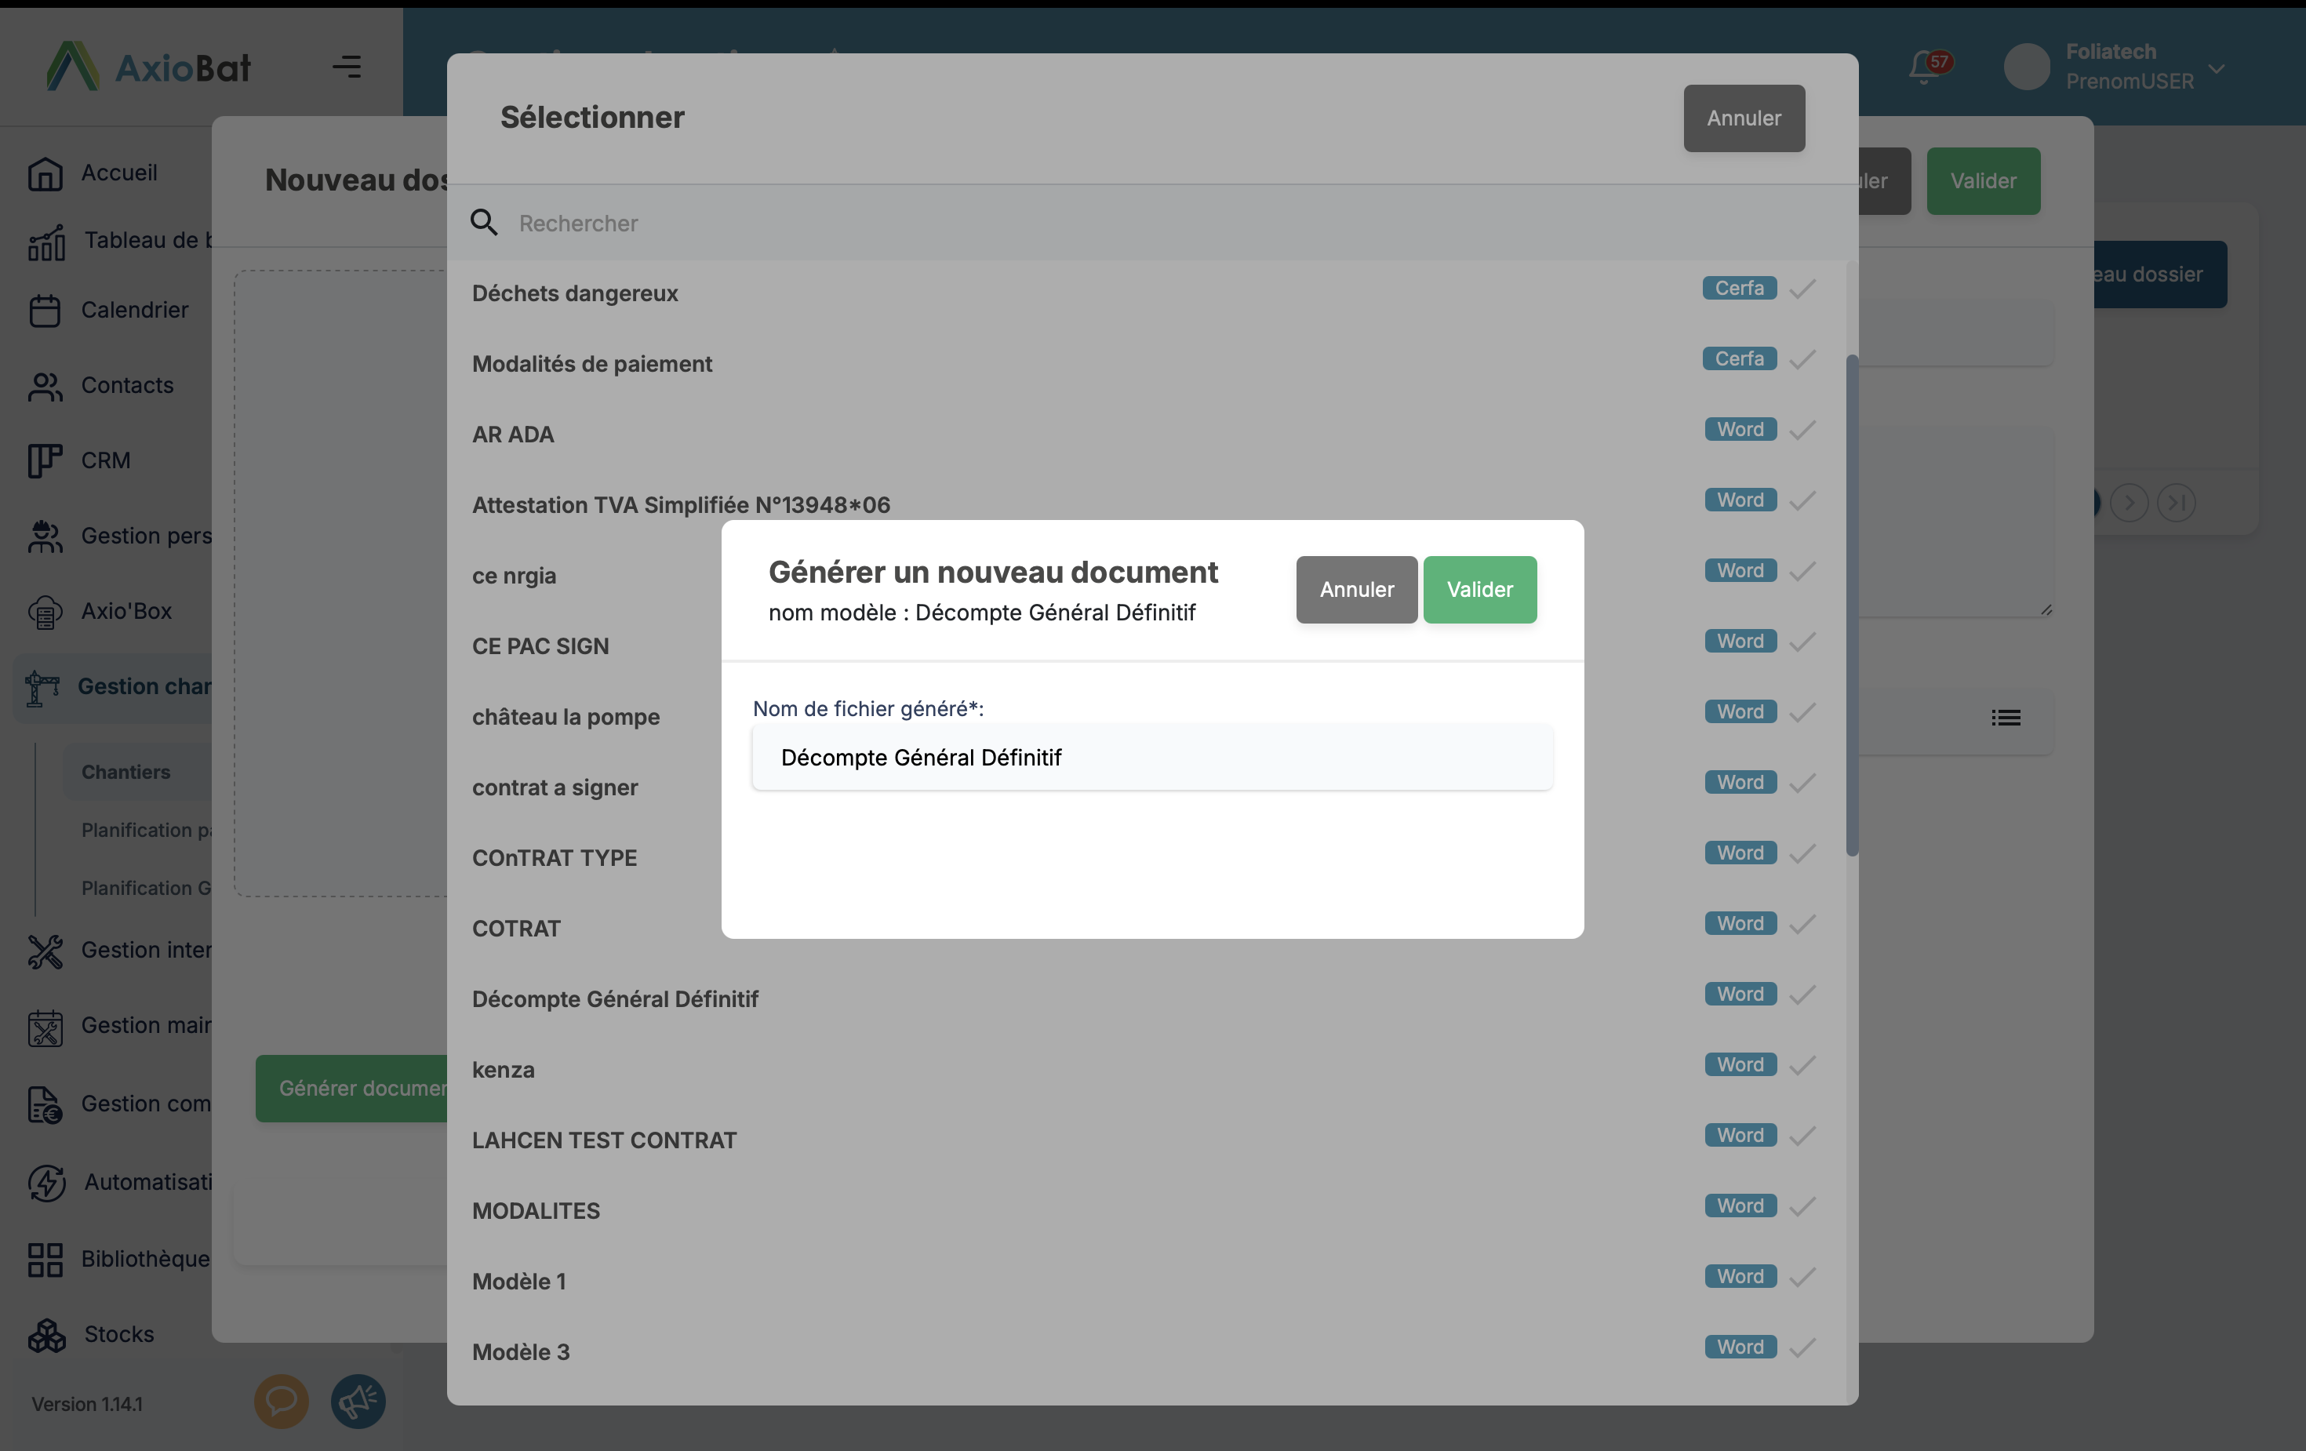Check the tick next to Déchets dangereux
Screen dimensions: 2306x1451
[1802, 289]
